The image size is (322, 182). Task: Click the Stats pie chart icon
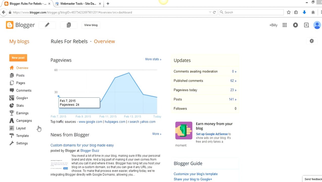pos(12,105)
